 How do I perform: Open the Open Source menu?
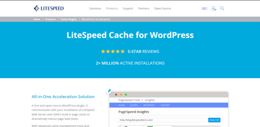pos(162,8)
